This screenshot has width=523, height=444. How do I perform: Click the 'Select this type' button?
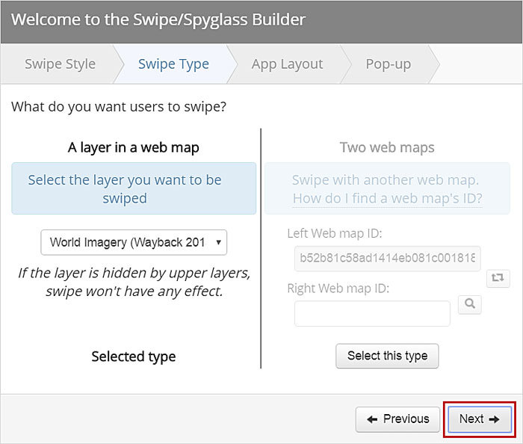click(x=387, y=356)
